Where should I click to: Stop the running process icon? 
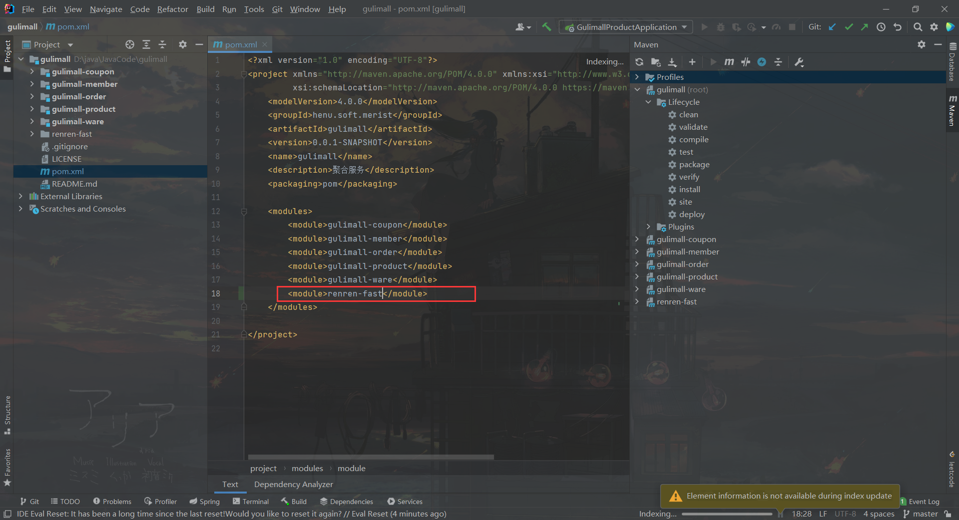click(x=792, y=27)
